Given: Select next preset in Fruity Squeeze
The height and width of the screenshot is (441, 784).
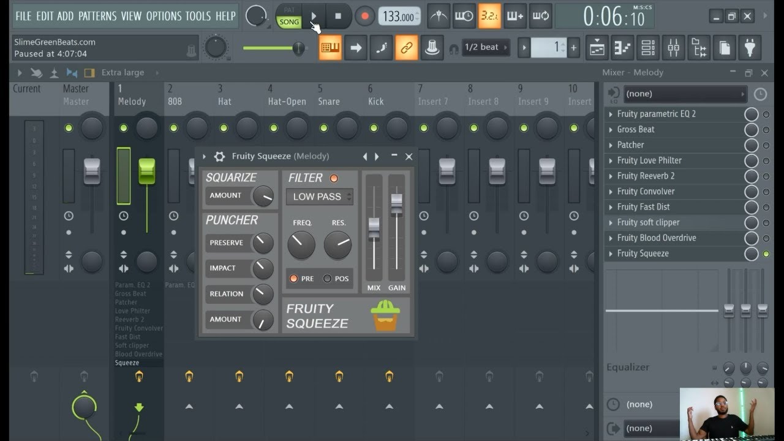Looking at the screenshot, I should coord(377,156).
